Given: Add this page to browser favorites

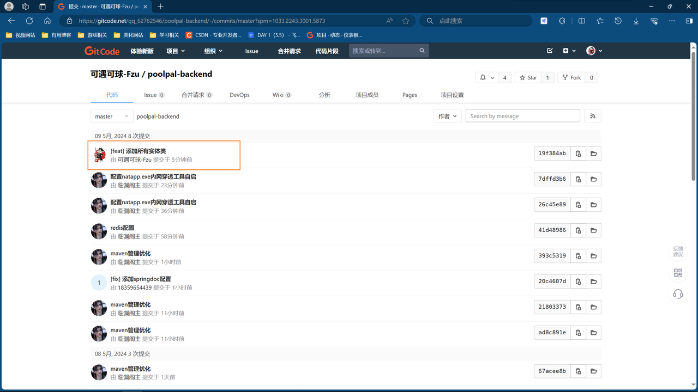Looking at the screenshot, I should coord(406,21).
